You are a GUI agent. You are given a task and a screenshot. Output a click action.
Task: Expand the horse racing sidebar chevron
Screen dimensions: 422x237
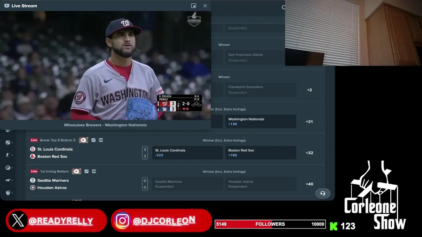pos(12,180)
